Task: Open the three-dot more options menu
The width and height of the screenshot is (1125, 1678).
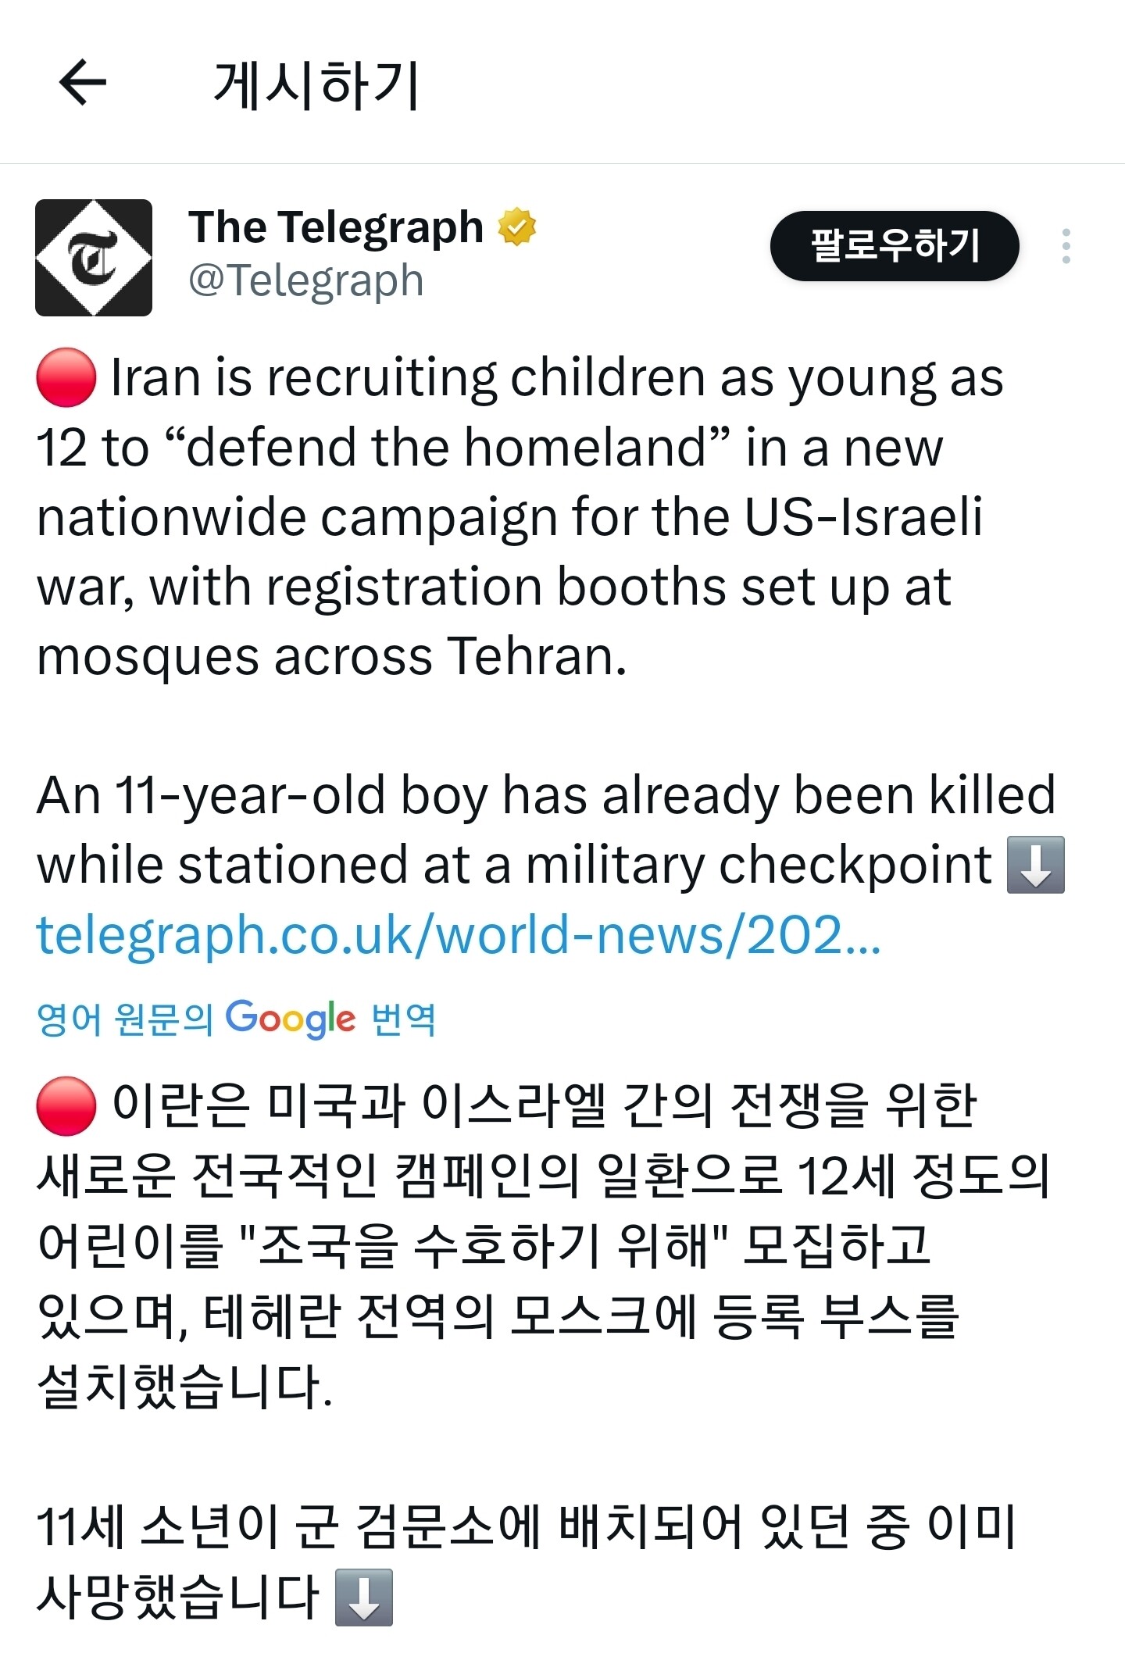Action: point(1066,247)
